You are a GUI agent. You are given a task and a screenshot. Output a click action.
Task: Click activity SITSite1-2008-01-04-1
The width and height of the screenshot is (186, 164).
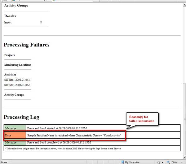click(x=17, y=80)
